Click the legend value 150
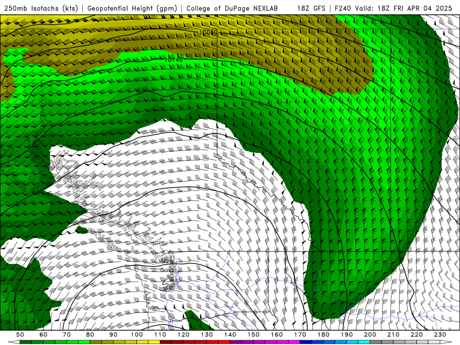 pyautogui.click(x=254, y=335)
